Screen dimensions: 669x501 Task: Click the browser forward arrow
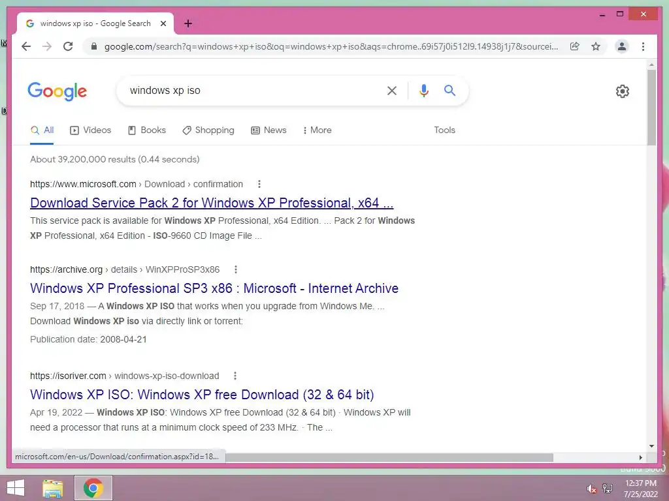pos(47,46)
